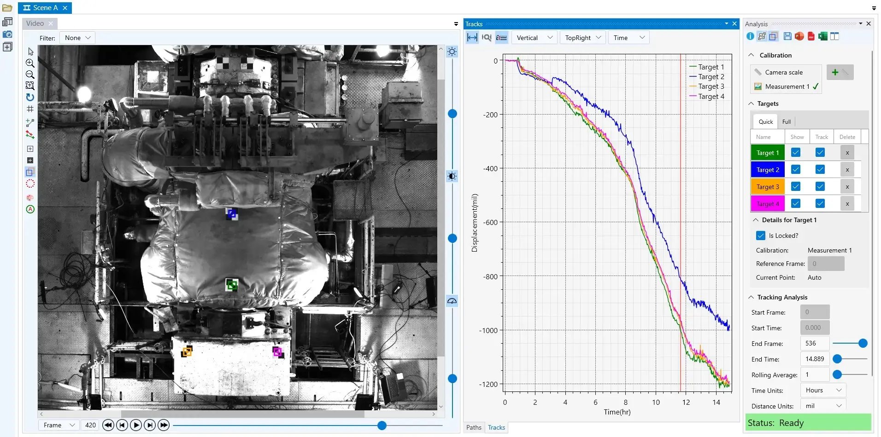The image size is (881, 437).
Task: Open the camera snapshot icon in sidebar
Action: click(x=7, y=34)
